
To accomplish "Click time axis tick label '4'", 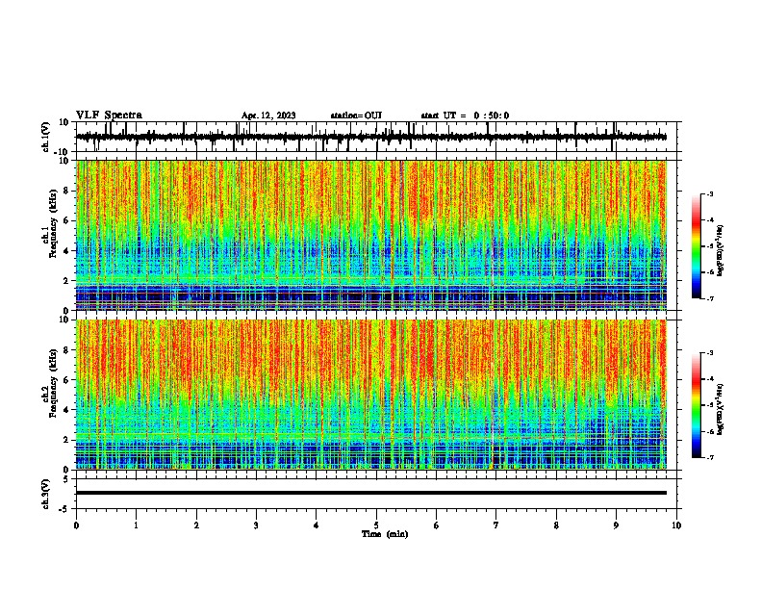I will point(317,525).
